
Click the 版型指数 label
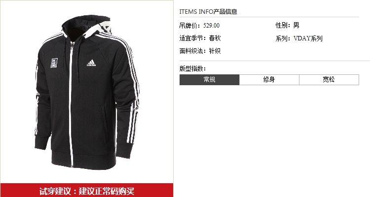[193, 68]
